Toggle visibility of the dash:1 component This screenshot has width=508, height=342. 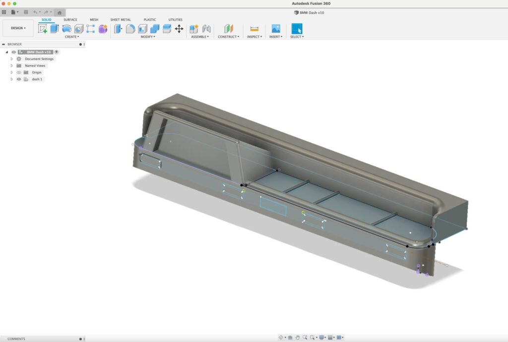point(19,79)
